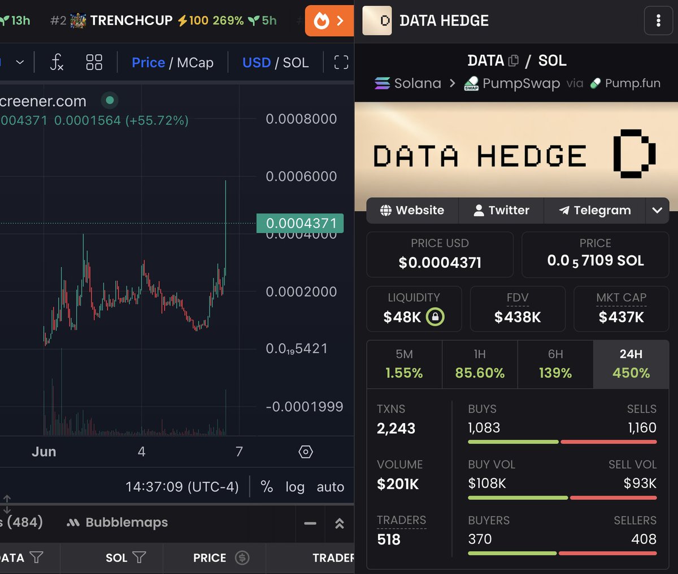Click the Jun date axis label
This screenshot has height=574, width=678.
[44, 451]
